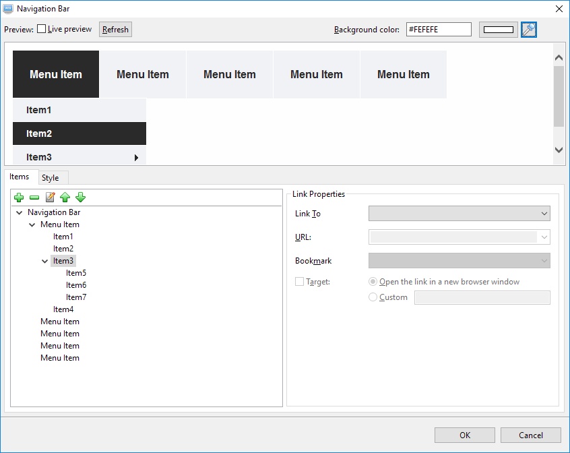Screen dimensions: 570x453
Task: Select Item7 in the items tree
Action: pyautogui.click(x=76, y=297)
